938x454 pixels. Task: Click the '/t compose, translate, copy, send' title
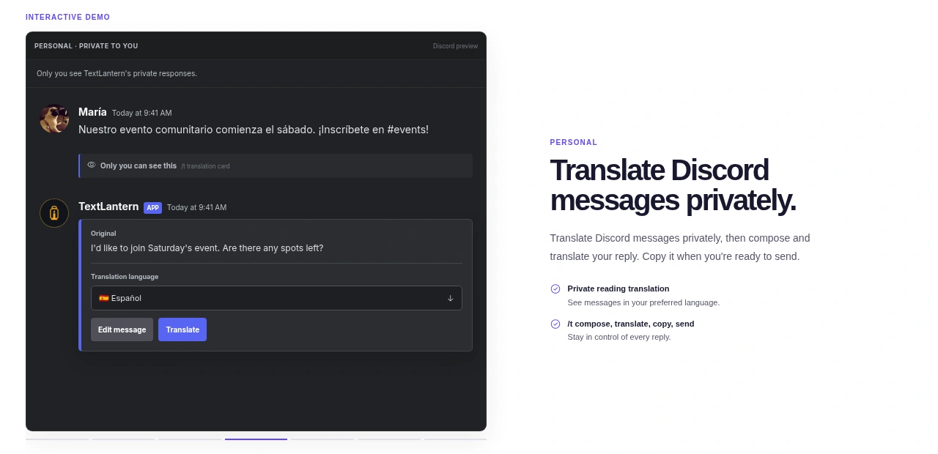click(631, 324)
